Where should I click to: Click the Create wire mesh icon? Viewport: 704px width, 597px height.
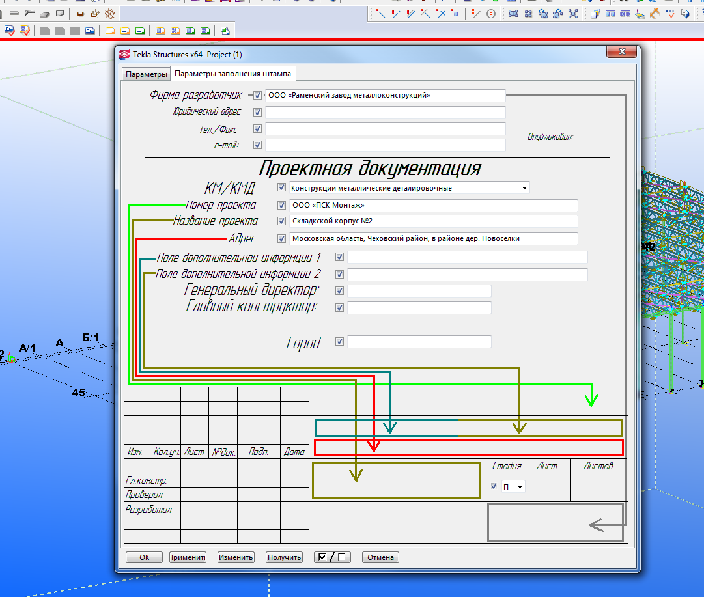(111, 14)
